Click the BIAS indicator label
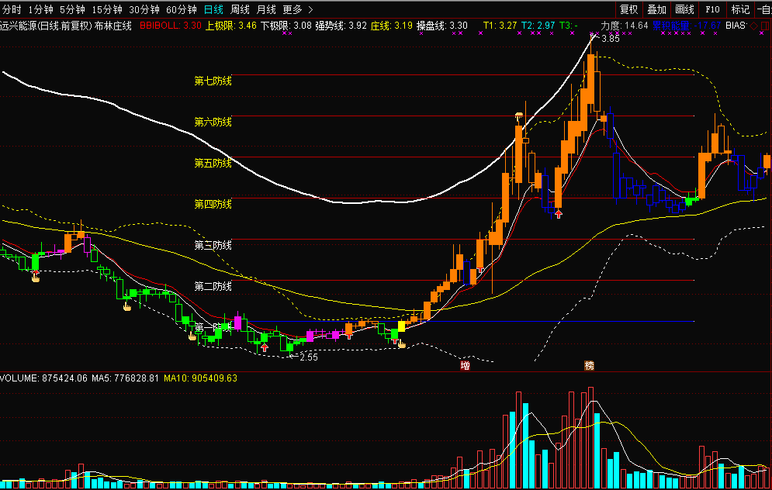 [736, 26]
